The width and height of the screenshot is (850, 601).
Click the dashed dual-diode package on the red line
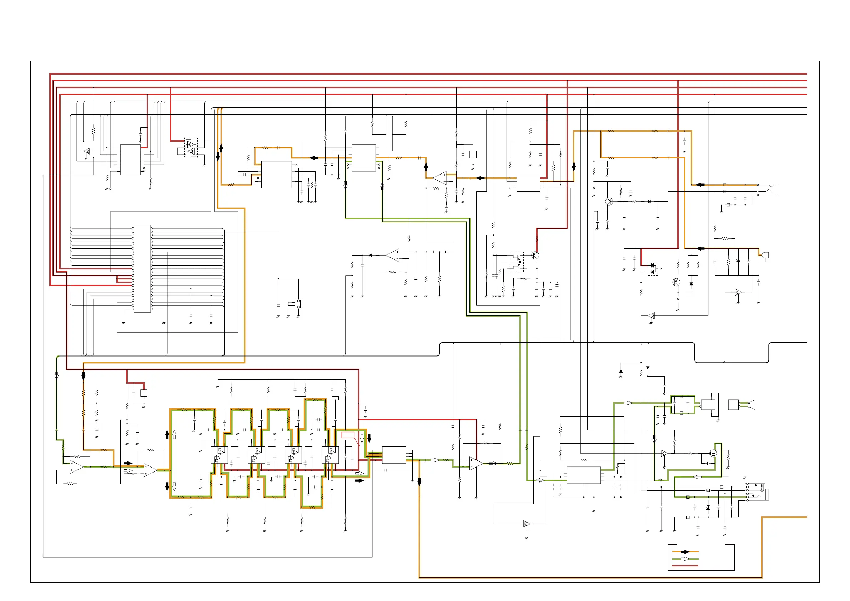pyautogui.click(x=652, y=269)
